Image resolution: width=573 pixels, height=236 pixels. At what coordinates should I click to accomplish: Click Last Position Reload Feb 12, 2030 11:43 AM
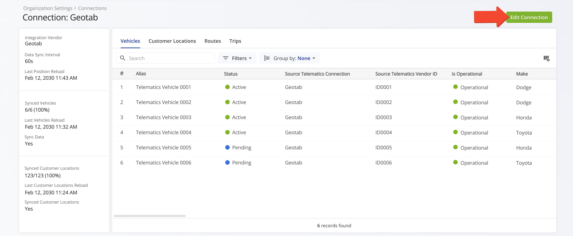click(x=51, y=78)
